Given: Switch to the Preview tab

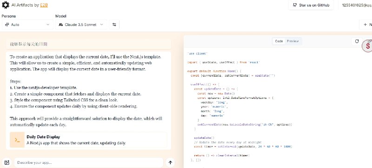Looking at the screenshot, I should 293,41.
